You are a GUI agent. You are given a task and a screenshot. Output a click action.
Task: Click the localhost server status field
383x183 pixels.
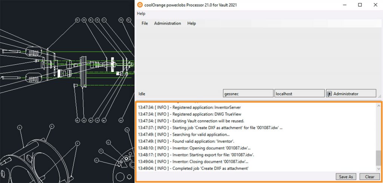(300, 93)
